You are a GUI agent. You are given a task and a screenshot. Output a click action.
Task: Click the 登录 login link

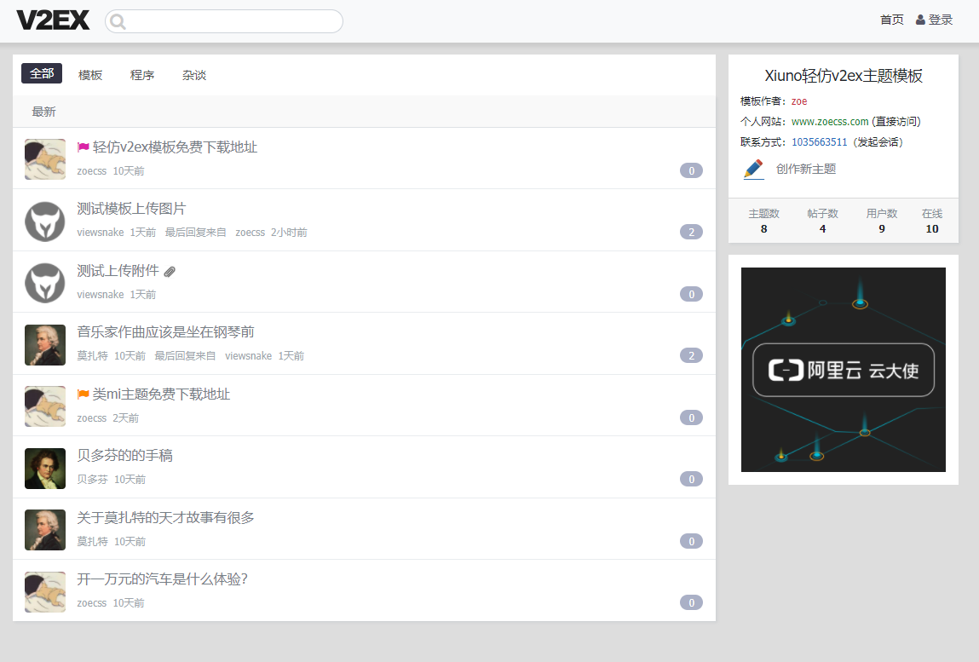click(x=941, y=20)
